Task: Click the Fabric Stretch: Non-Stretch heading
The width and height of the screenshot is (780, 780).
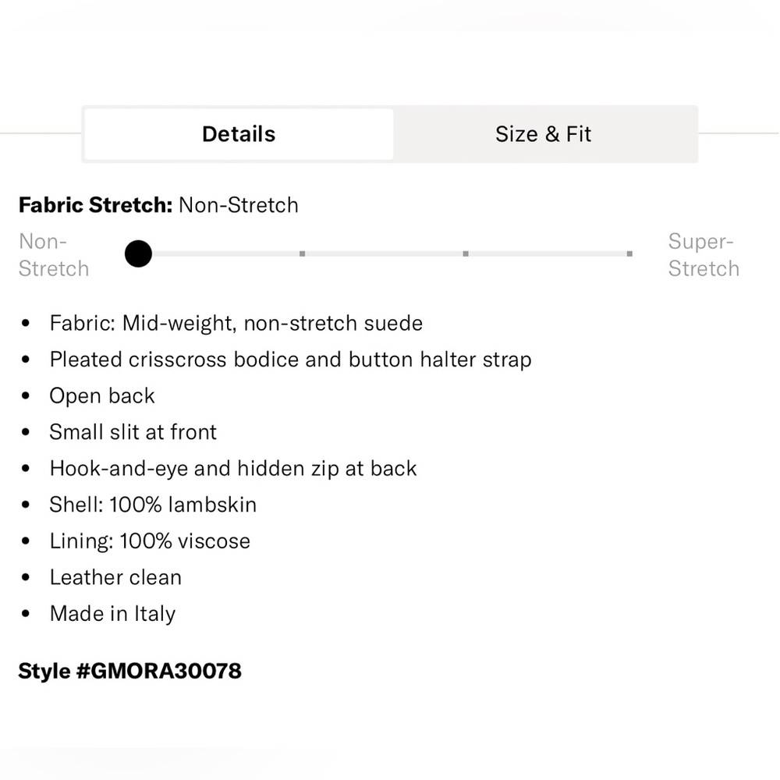Action: 158,205
